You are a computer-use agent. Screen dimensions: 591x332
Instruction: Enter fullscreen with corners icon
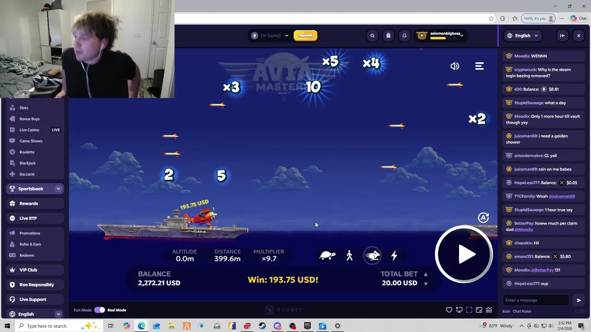(x=469, y=310)
